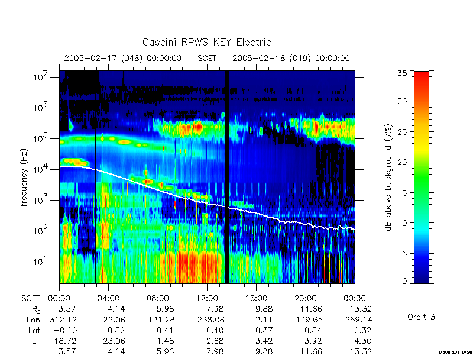The image size is (473, 355).
Task: Click the Lon value '121.28'
Action: coord(160,319)
